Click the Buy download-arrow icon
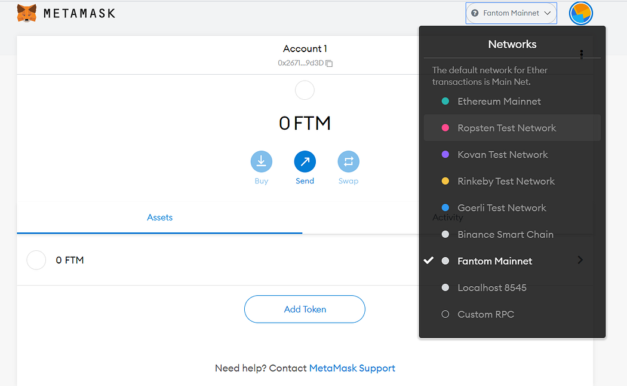The width and height of the screenshot is (627, 386). (x=262, y=161)
